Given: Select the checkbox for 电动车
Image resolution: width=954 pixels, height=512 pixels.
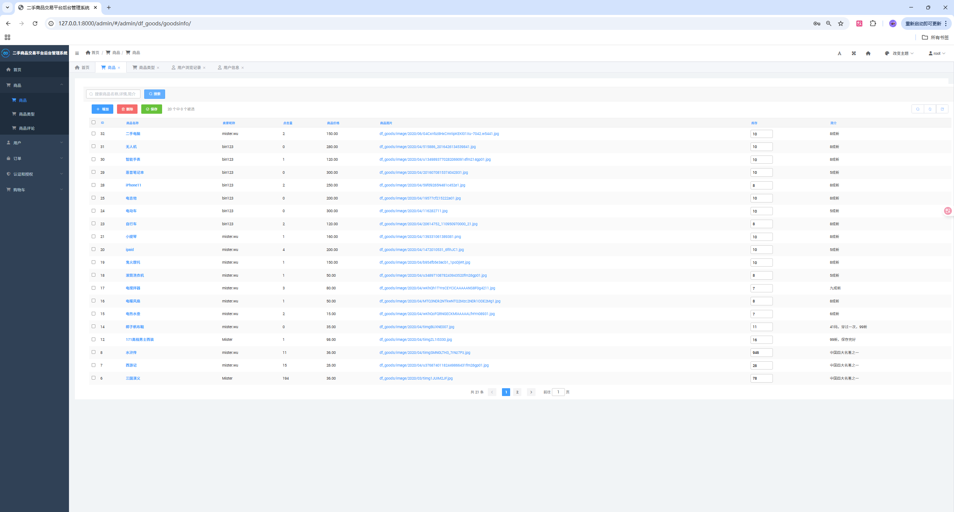Looking at the screenshot, I should [94, 211].
